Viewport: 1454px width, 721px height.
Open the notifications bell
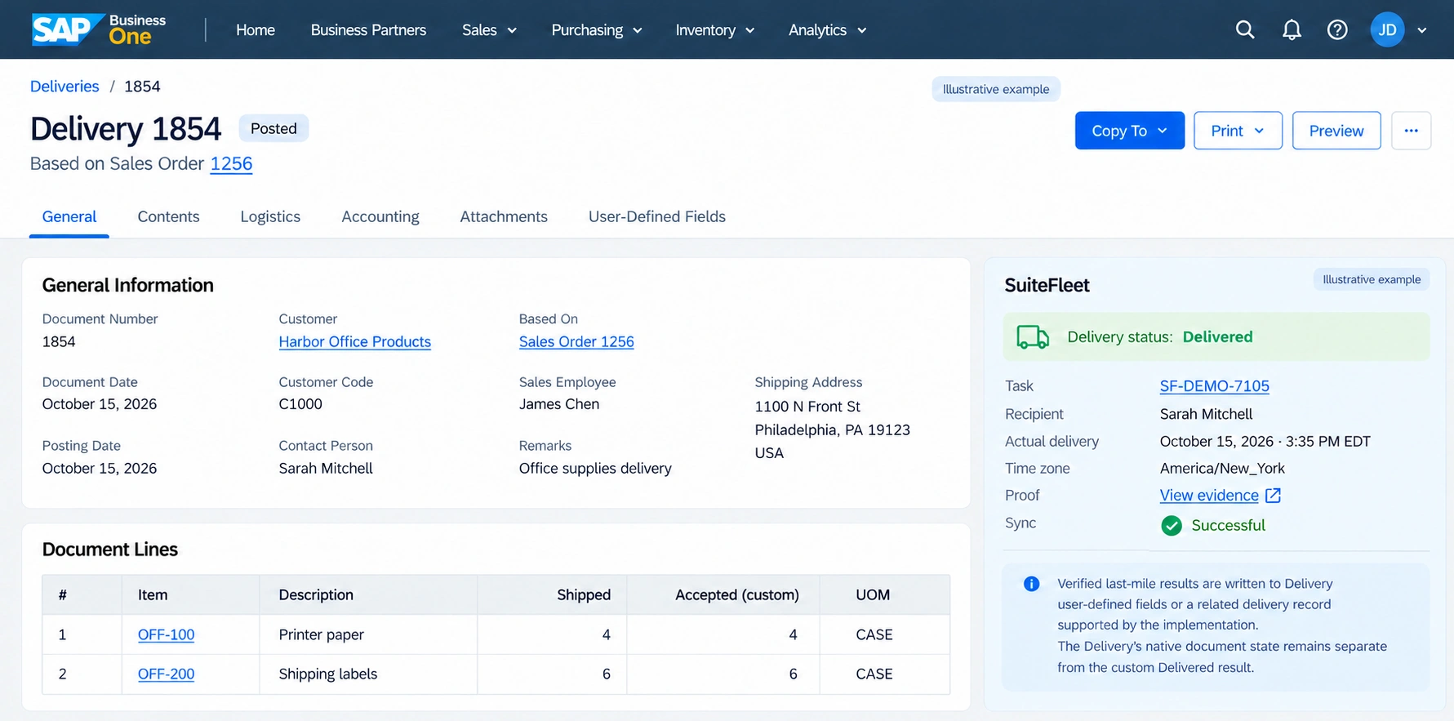1292,30
